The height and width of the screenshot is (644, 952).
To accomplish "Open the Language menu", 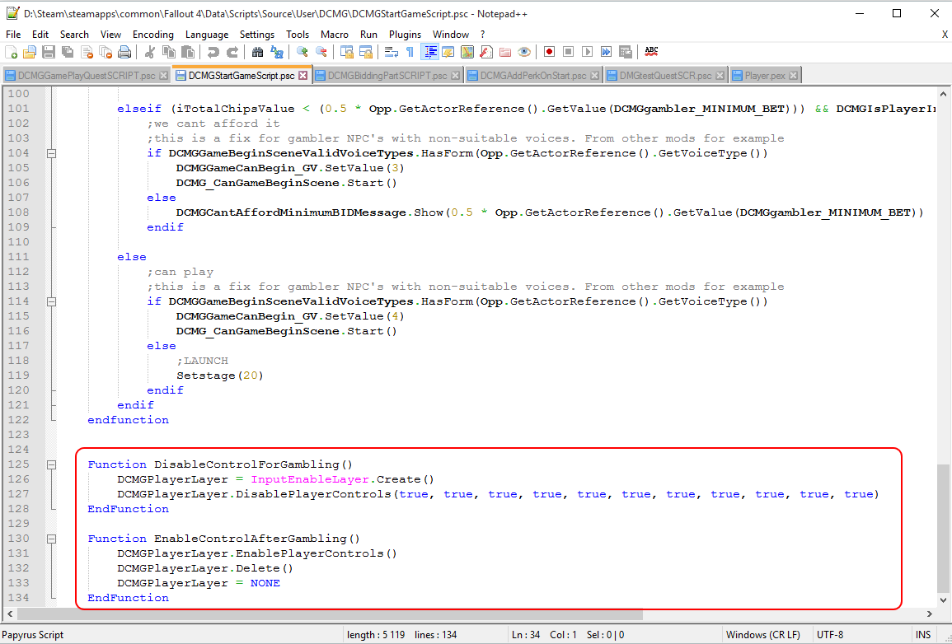I will pyautogui.click(x=206, y=35).
